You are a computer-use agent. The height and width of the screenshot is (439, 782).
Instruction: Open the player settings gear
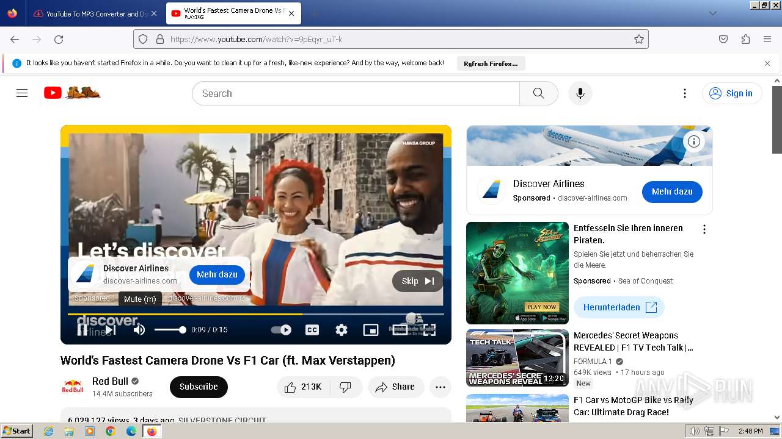tap(342, 330)
